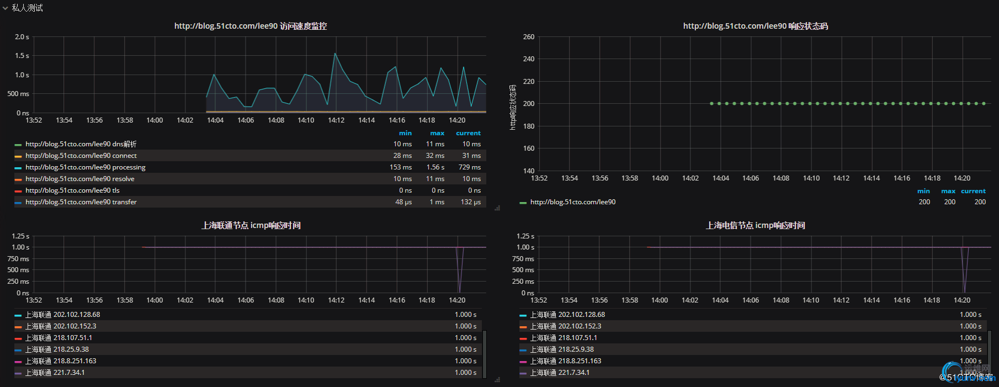This screenshot has width=999, height=387.
Task: Click green lee90 color icon in 响应状态码 legend
Action: [x=523, y=203]
